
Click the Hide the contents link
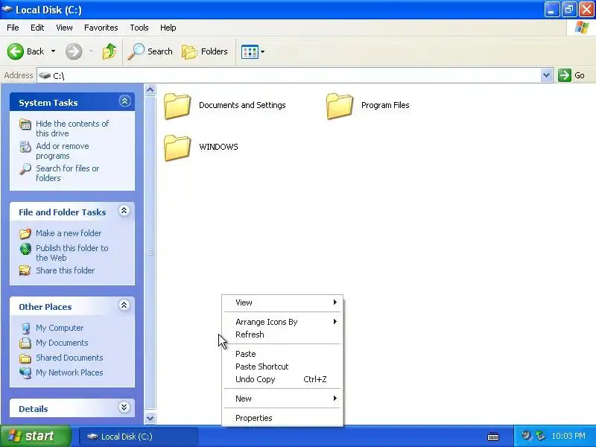coord(72,128)
